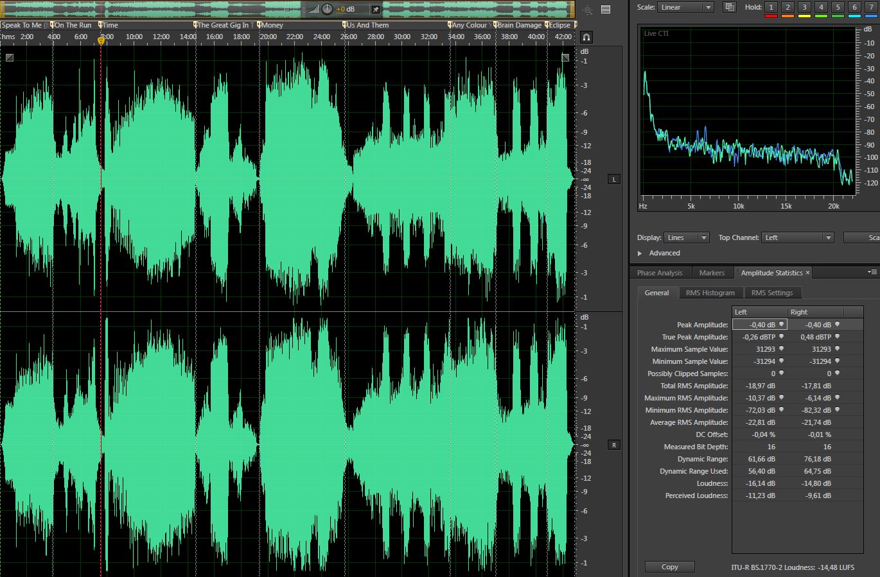Viewport: 880px width, 577px height.
Task: Click the fade-in handle on the left channel
Action: [x=10, y=58]
